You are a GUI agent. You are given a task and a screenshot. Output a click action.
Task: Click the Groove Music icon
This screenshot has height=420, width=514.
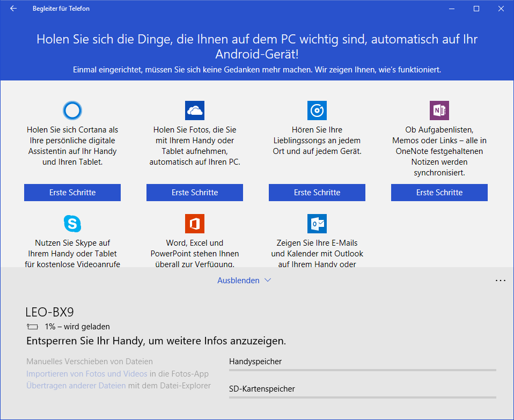(x=317, y=110)
